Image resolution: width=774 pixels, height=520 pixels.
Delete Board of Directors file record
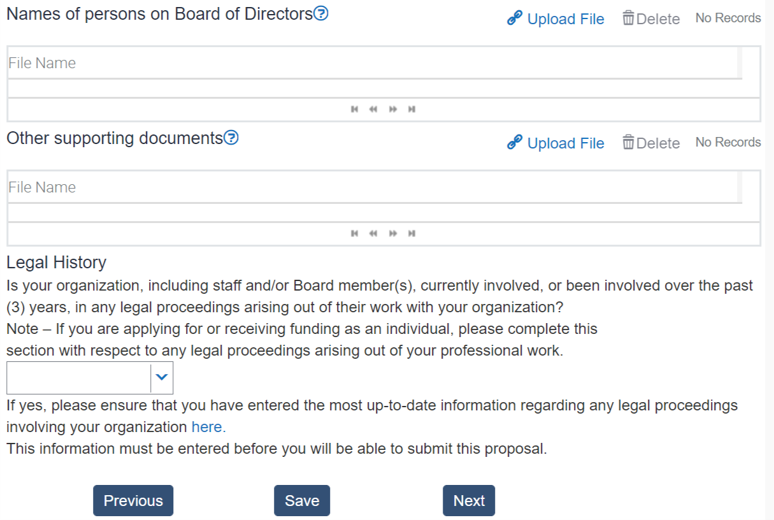click(x=651, y=19)
